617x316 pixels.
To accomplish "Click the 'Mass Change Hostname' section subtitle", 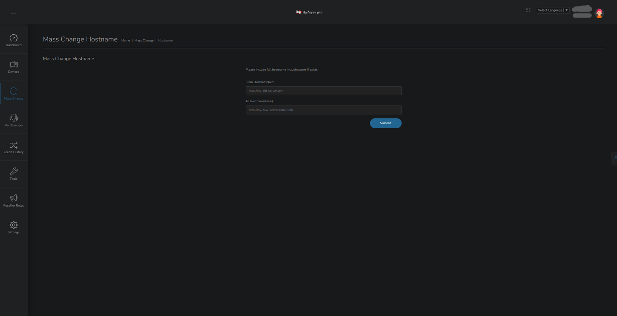I will coord(68,59).
